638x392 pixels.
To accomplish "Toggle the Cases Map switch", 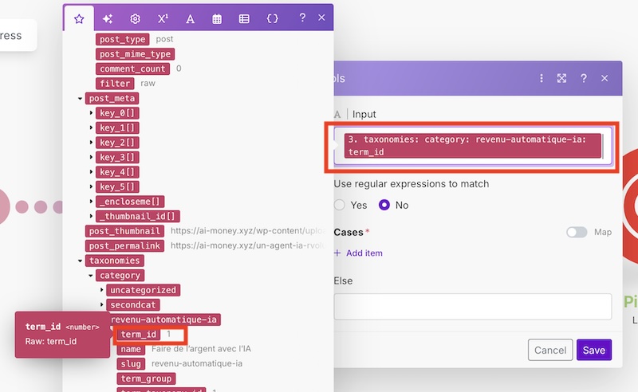I will click(577, 232).
